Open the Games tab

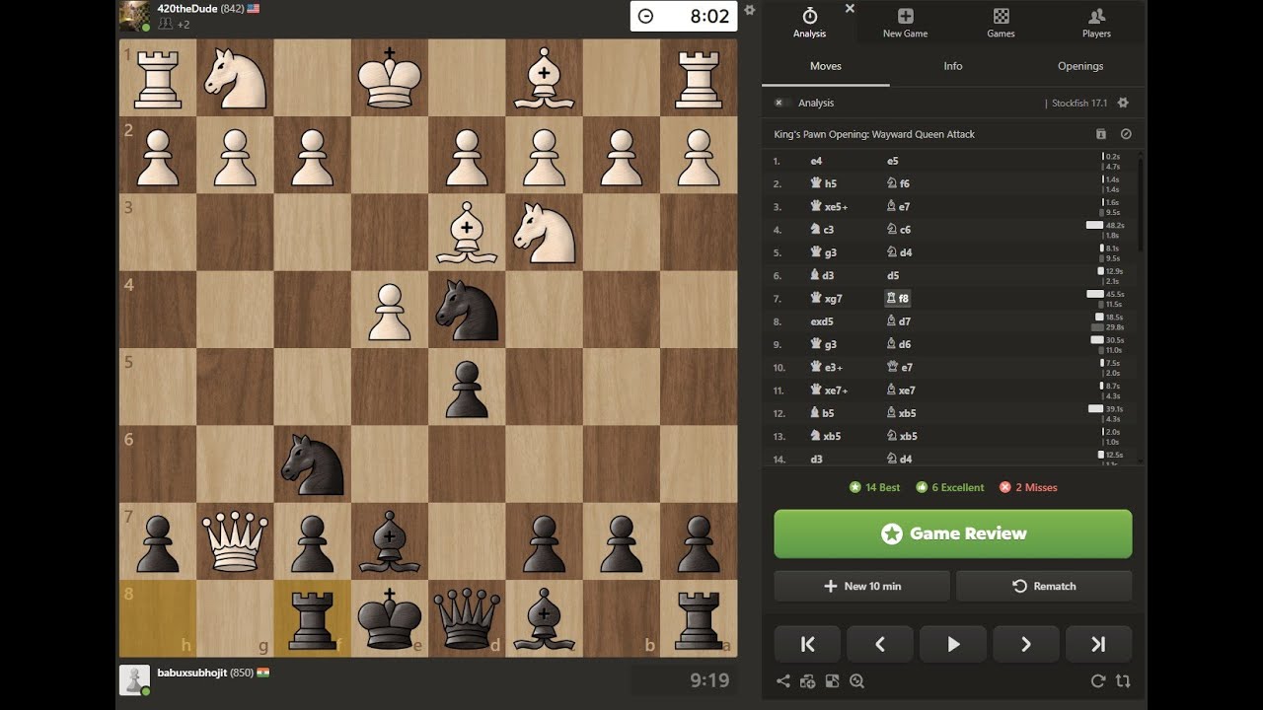1001,23
